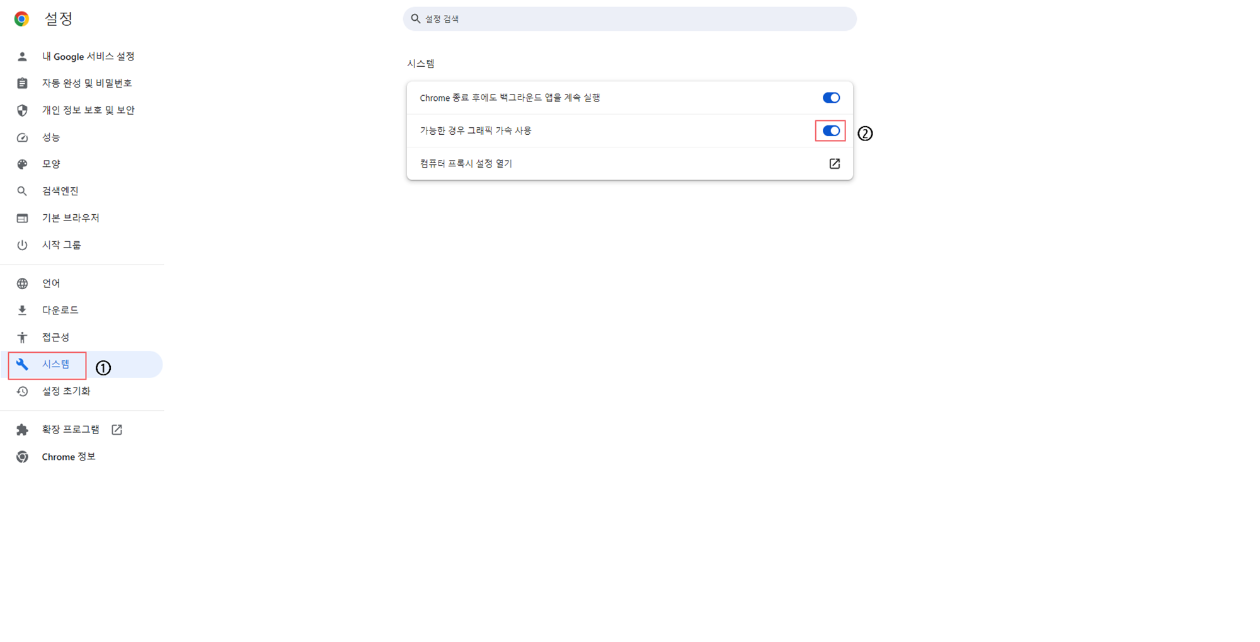
Task: Open 컴퓨터 프록시 설정 열기 external link
Action: pyautogui.click(x=834, y=164)
